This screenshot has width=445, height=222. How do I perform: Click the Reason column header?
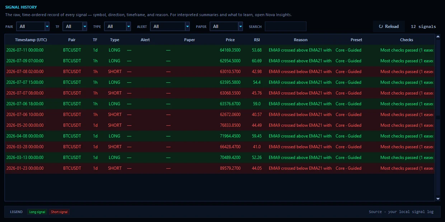[301, 40]
